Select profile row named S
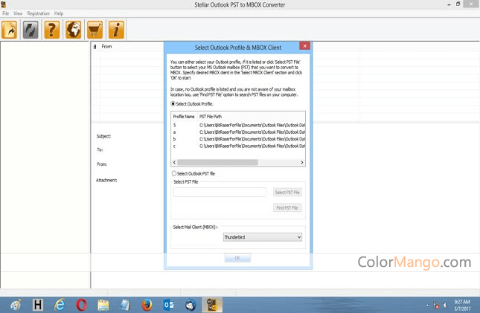480x313 pixels. tap(238, 125)
